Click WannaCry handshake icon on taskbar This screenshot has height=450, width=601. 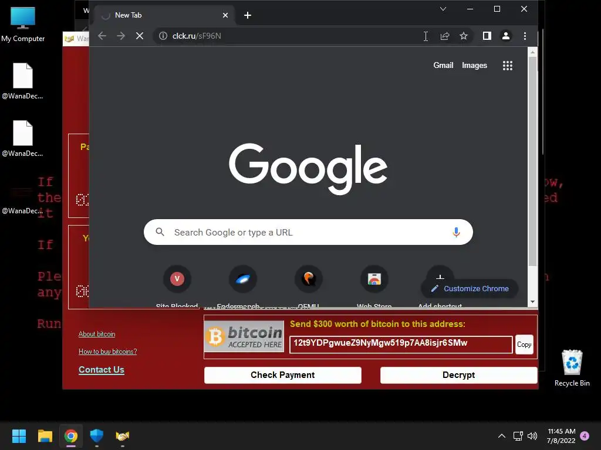point(123,436)
